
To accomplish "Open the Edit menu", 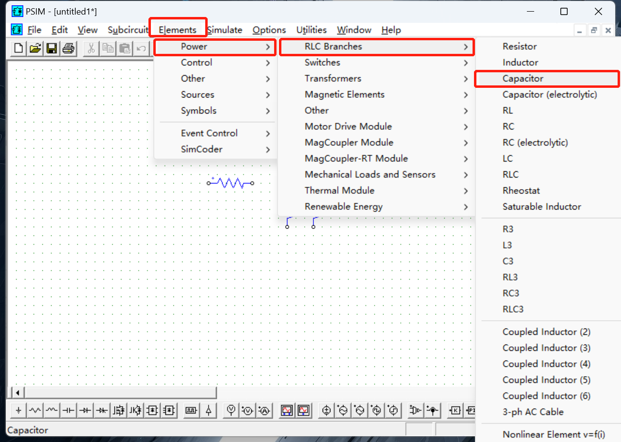I will point(60,30).
